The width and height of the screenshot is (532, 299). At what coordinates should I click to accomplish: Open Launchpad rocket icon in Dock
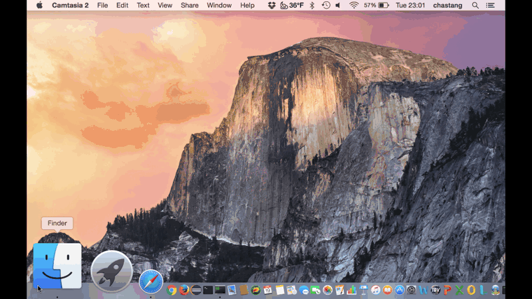[112, 272]
